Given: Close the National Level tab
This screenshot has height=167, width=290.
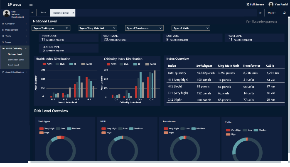Looking at the screenshot, I should click(73, 13).
